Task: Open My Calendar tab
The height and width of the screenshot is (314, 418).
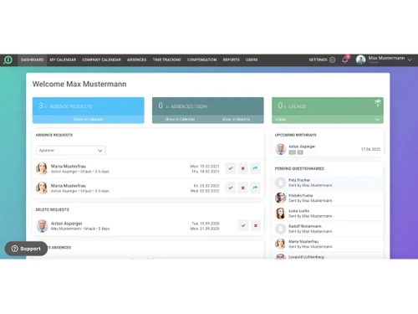Action: [63, 59]
